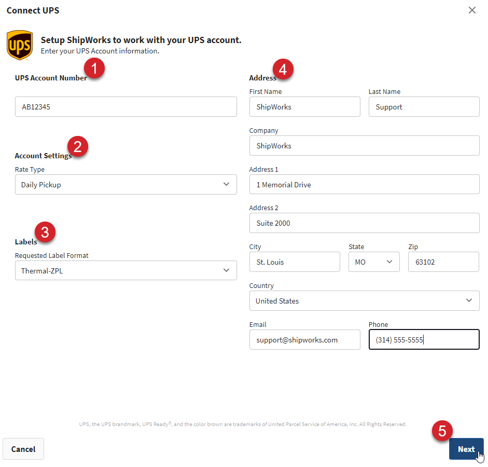Click the "Setup ShipWorks to work" title

141,40
